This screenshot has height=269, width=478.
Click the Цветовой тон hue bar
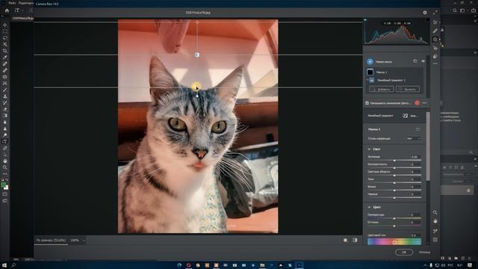point(394,242)
